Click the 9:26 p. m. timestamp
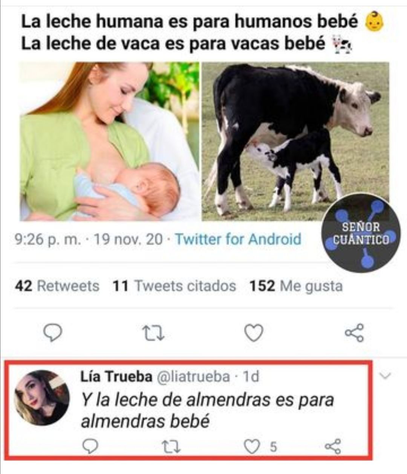This screenshot has height=474, width=407. coord(48,239)
